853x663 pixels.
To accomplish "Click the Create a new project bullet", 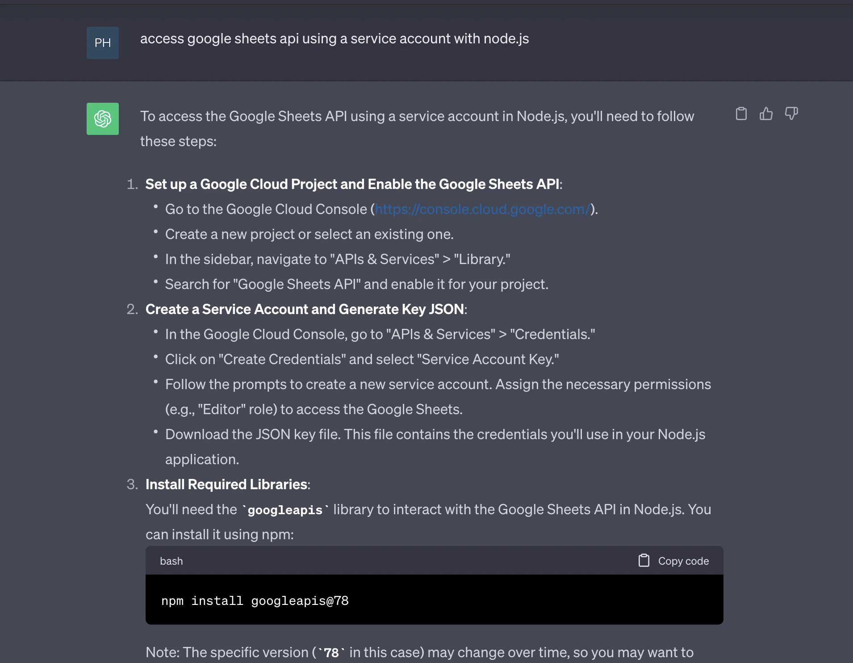I will (309, 234).
